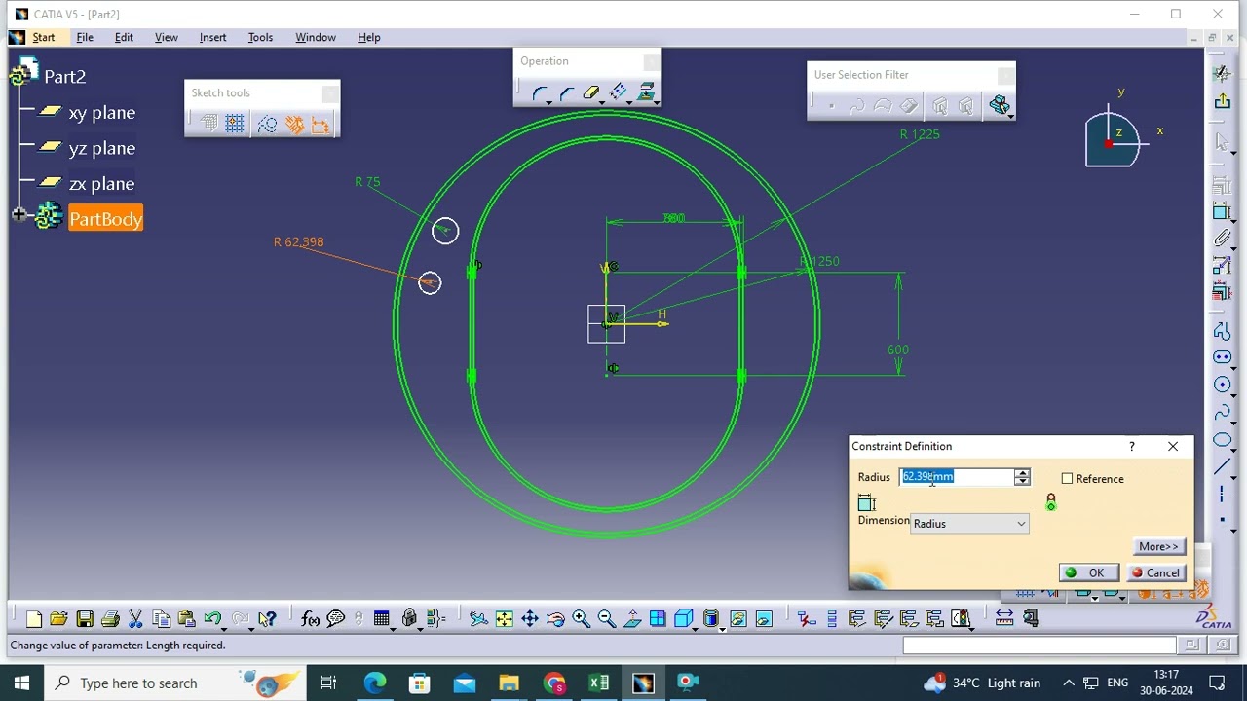Open the Help menu
The height and width of the screenshot is (701, 1247).
[368, 37]
